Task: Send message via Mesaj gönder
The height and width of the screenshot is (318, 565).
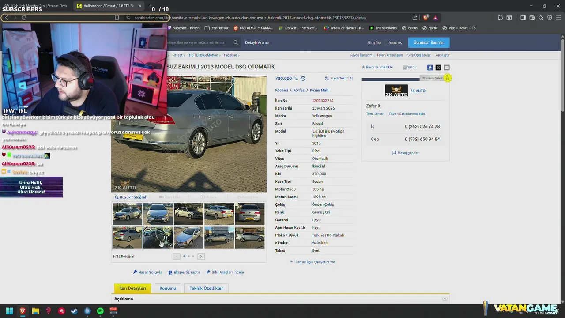Action: coord(405,153)
